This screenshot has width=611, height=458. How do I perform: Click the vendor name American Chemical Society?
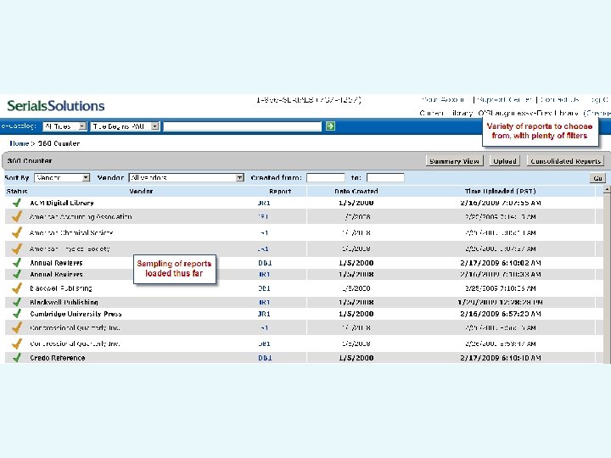pyautogui.click(x=71, y=232)
